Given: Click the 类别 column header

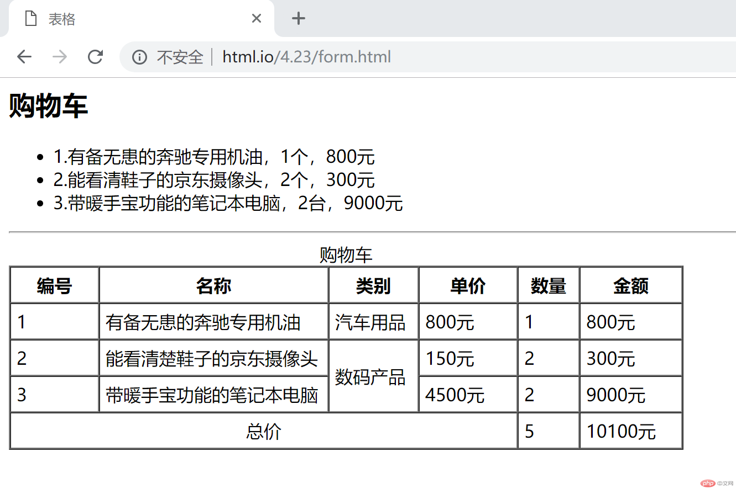Looking at the screenshot, I should (373, 286).
